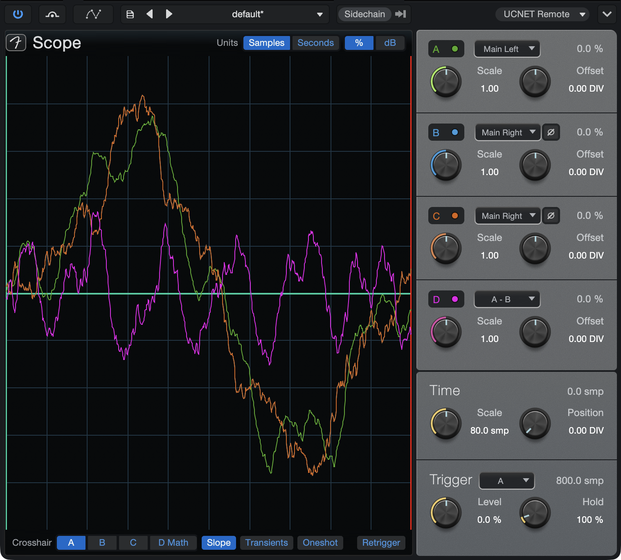
Task: Set amplitude units to percent
Action: (359, 43)
